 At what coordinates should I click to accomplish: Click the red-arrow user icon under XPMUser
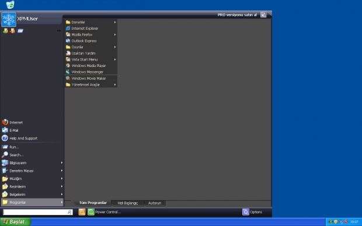tap(12, 31)
